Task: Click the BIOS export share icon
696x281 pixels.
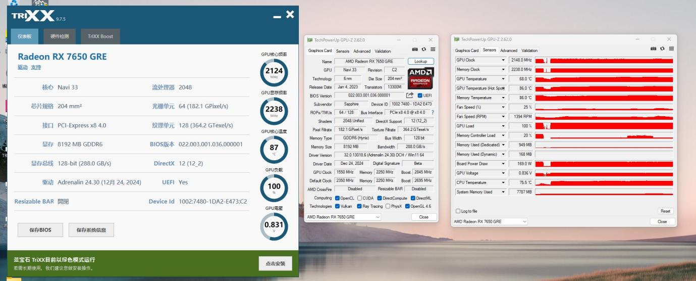Action: click(x=410, y=95)
